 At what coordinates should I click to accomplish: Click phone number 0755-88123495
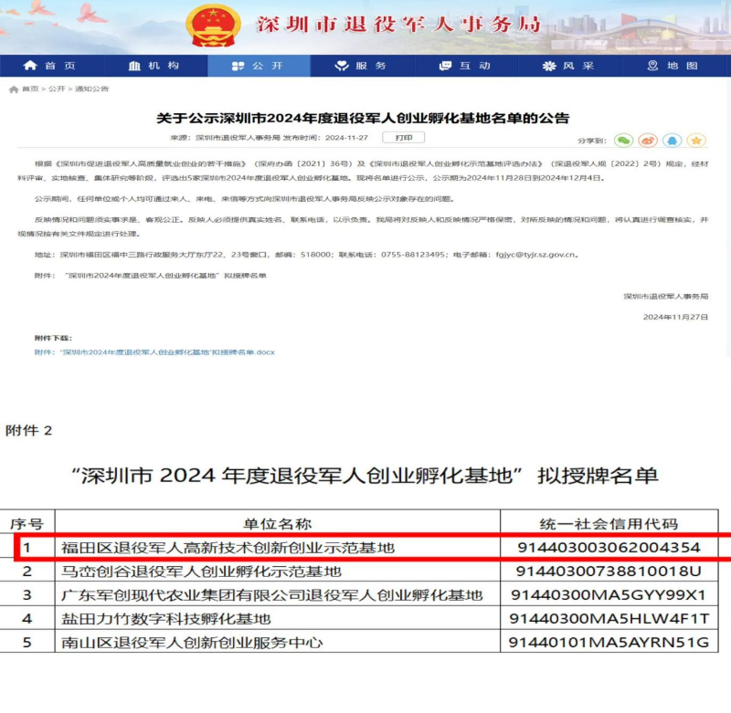(x=413, y=255)
